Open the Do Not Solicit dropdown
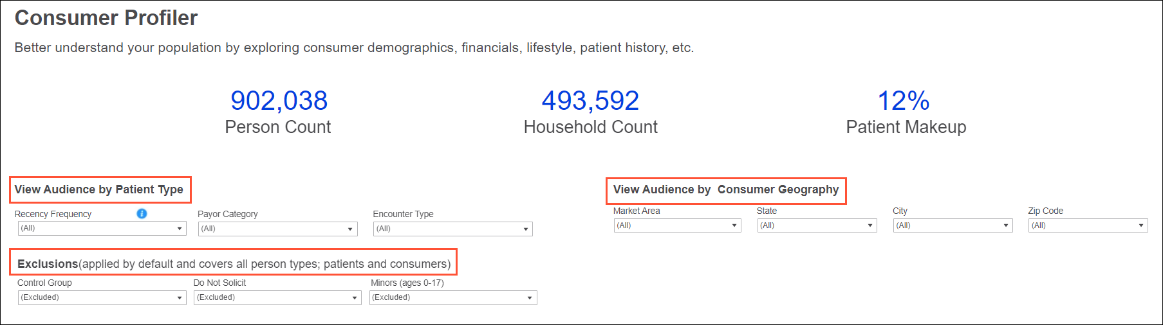This screenshot has height=325, width=1163. click(277, 297)
